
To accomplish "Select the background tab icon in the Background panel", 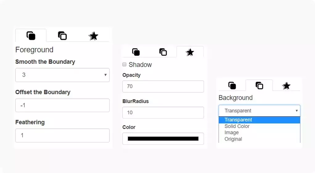I will coord(259,86).
